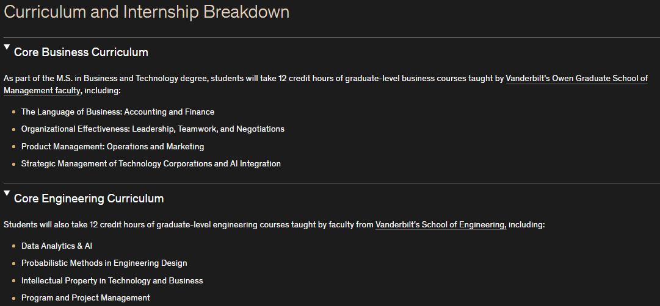Select The Language of Business list item

pos(118,112)
